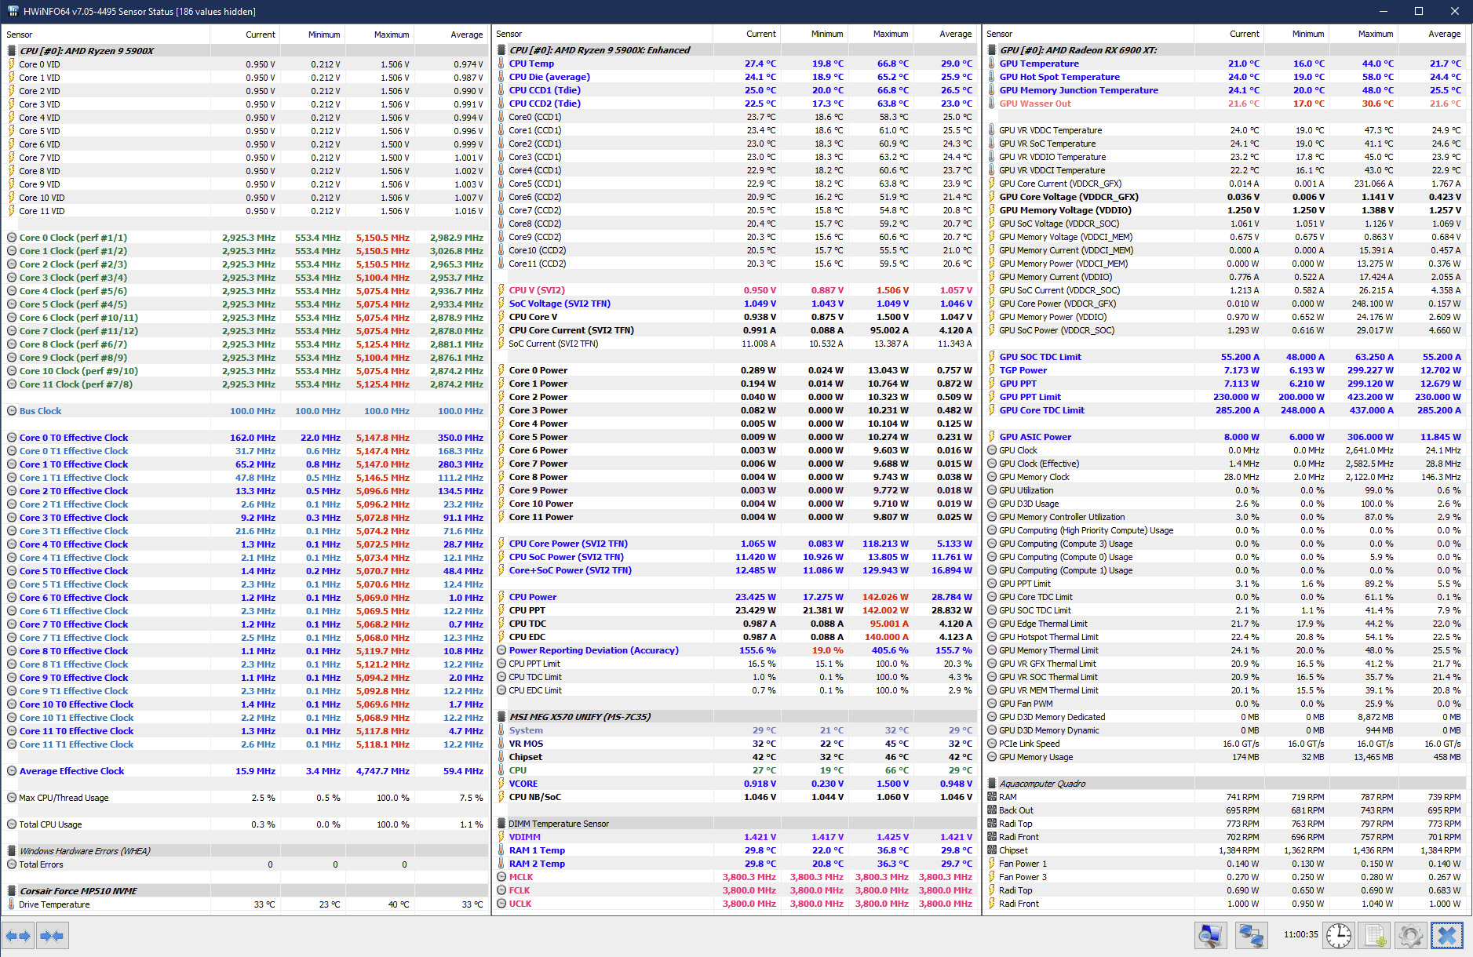This screenshot has width=1473, height=957.
Task: Select the GPU ASIC Power row
Action: click(x=1226, y=437)
